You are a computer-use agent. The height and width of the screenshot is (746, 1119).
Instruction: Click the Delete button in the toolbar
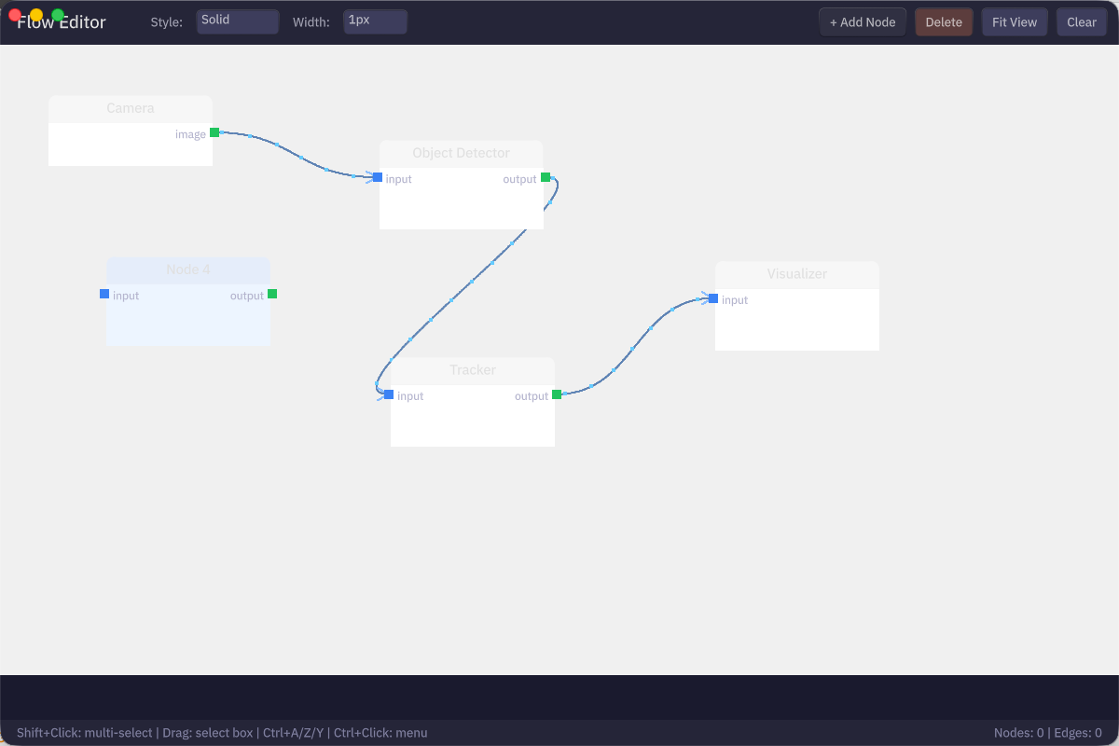tap(943, 21)
